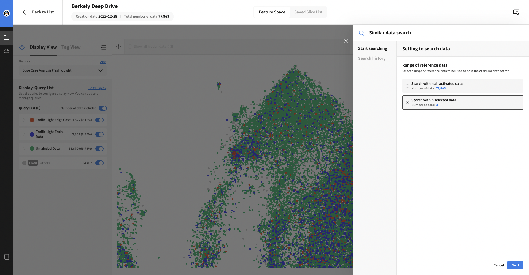Expand the Traffic Light Train Data query
Viewport: 529px width, 275px height.
24,134
